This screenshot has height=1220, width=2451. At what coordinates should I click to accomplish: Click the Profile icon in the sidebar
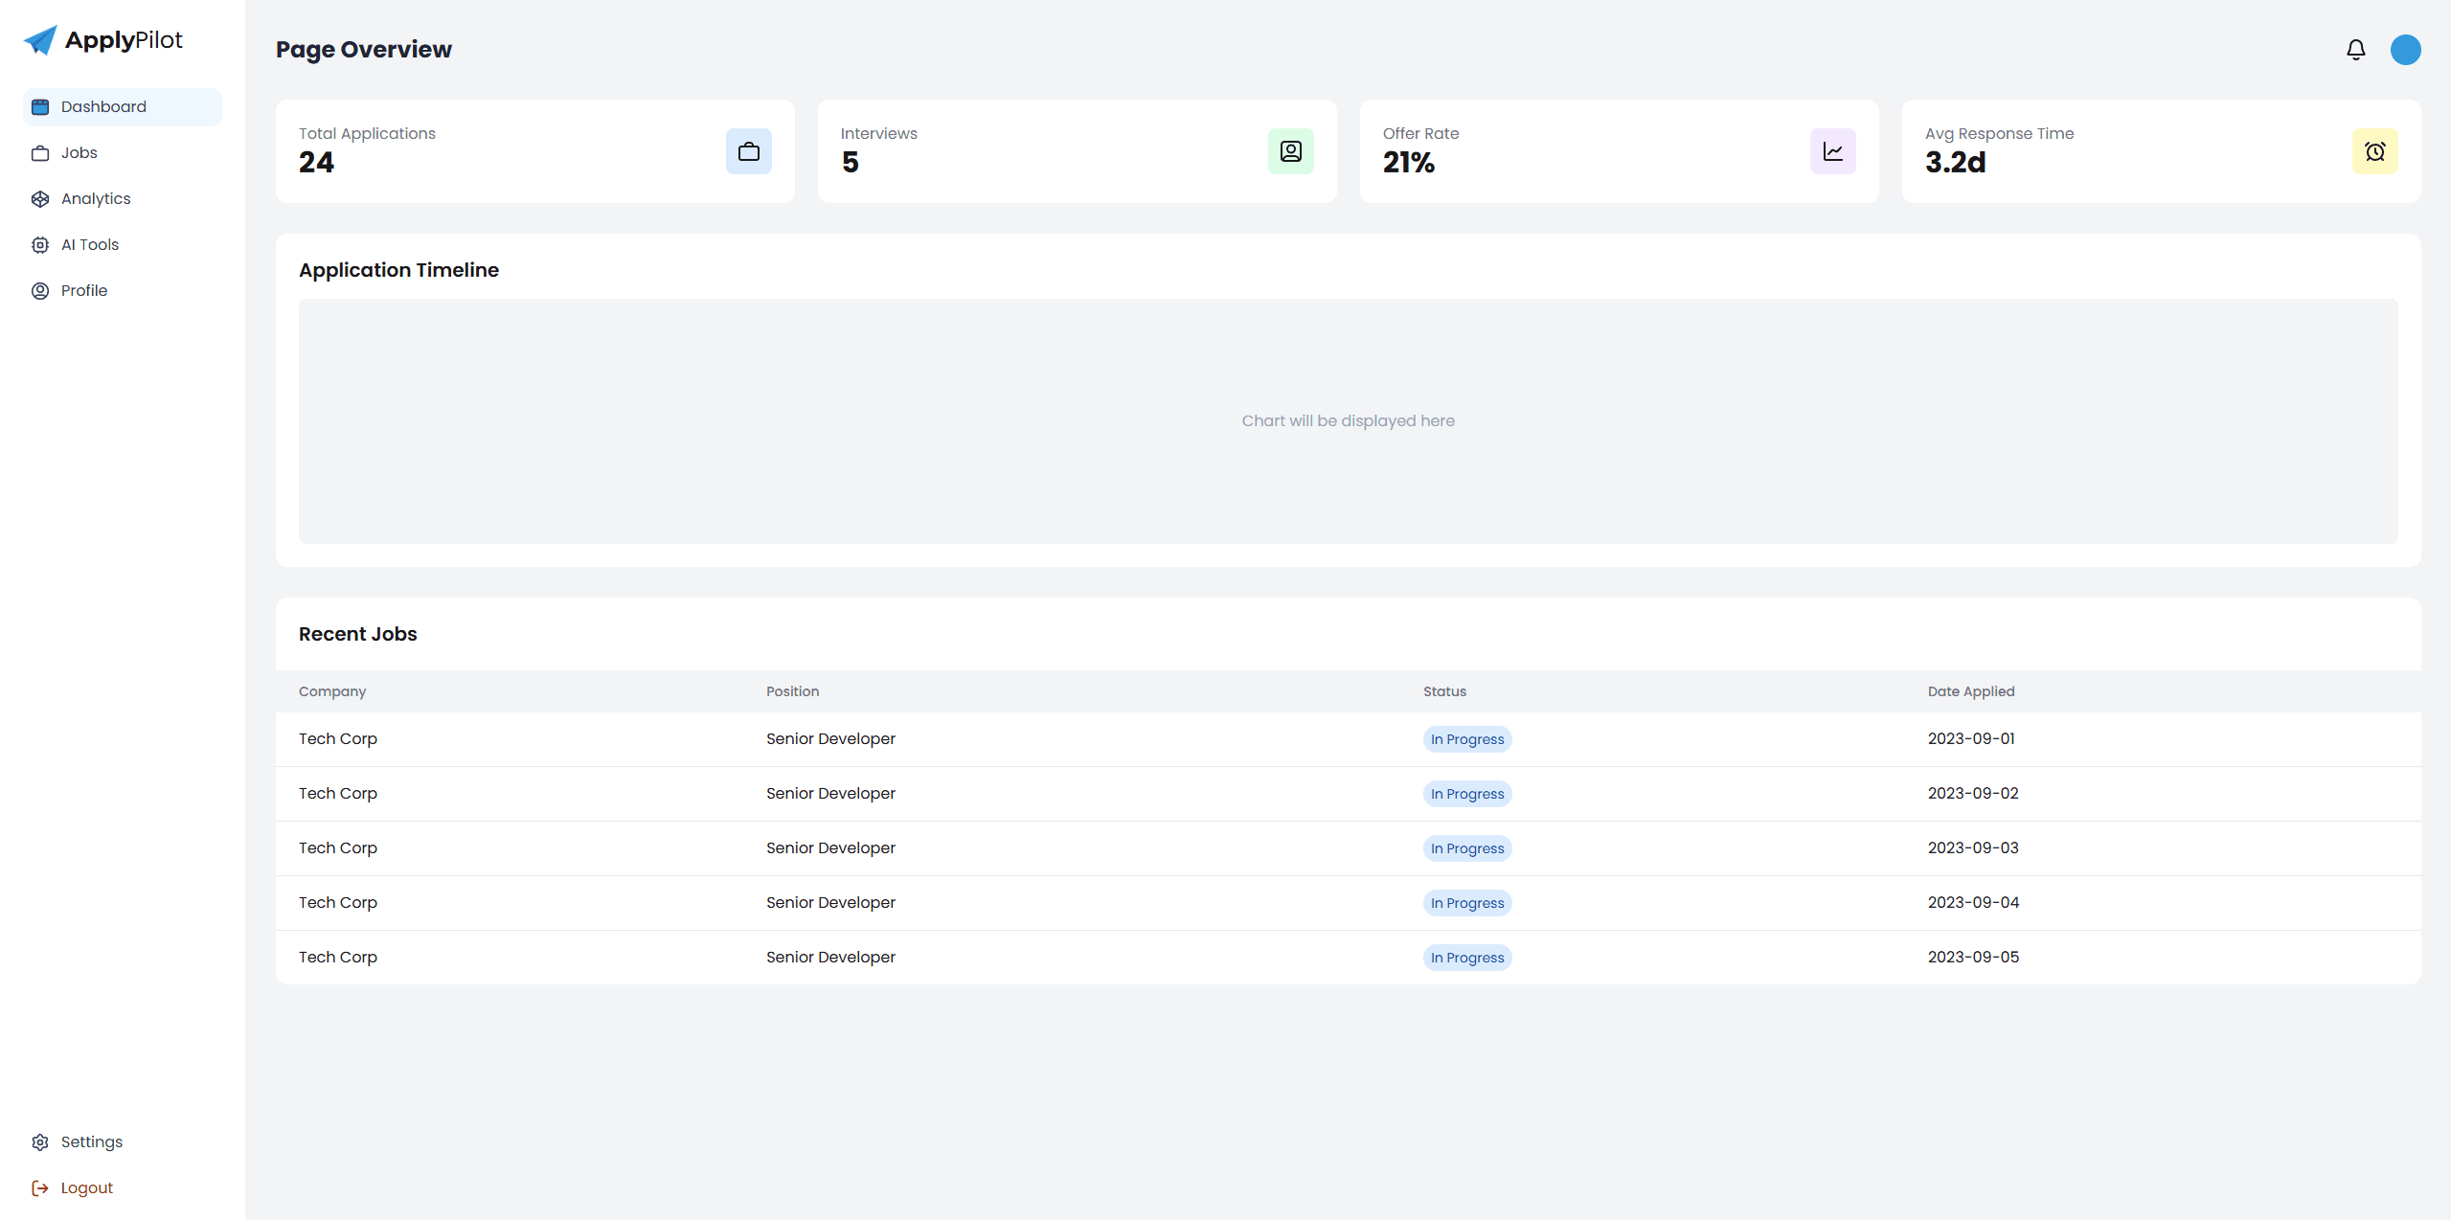tap(39, 290)
